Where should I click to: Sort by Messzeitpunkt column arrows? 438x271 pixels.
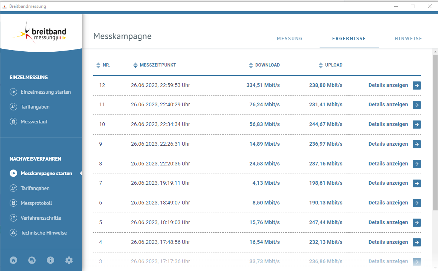135,65
